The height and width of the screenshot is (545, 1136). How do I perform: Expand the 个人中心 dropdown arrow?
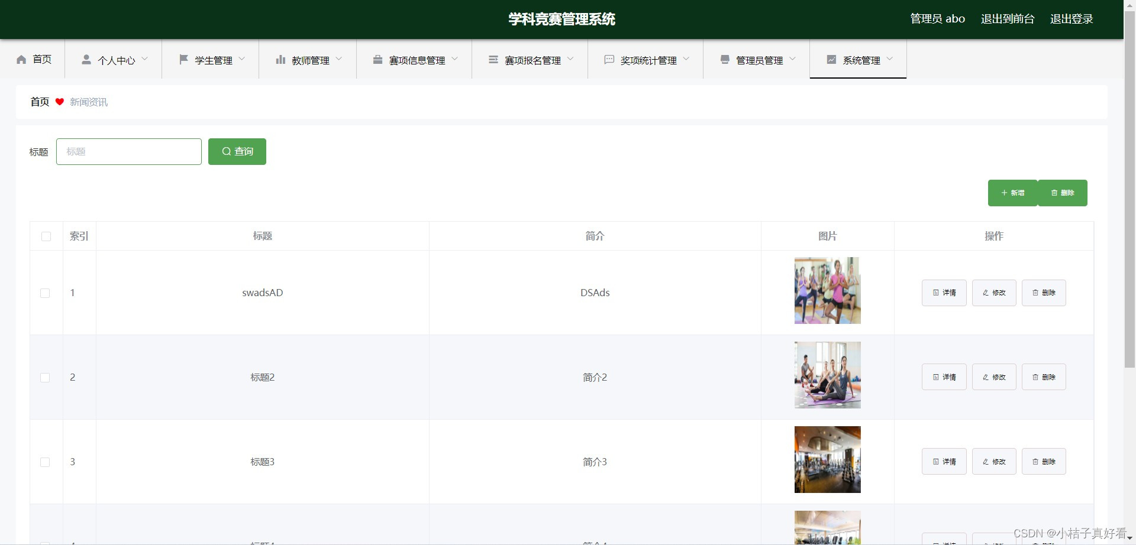145,59
